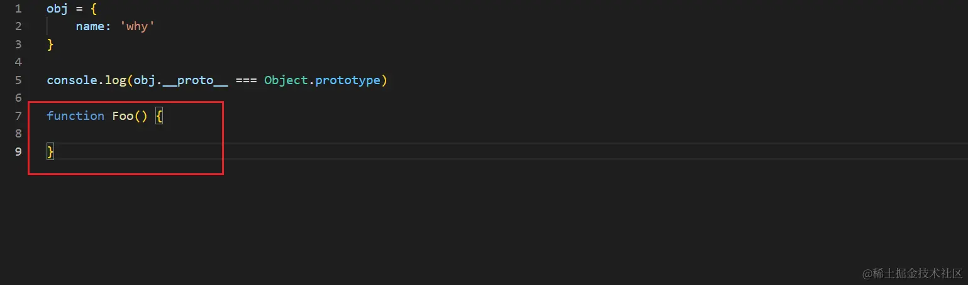Click the 'function' keyword
Screen dimensions: 968x285
point(75,116)
